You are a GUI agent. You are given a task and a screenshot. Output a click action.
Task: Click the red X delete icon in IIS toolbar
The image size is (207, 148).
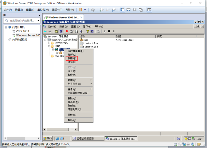pos(67,31)
